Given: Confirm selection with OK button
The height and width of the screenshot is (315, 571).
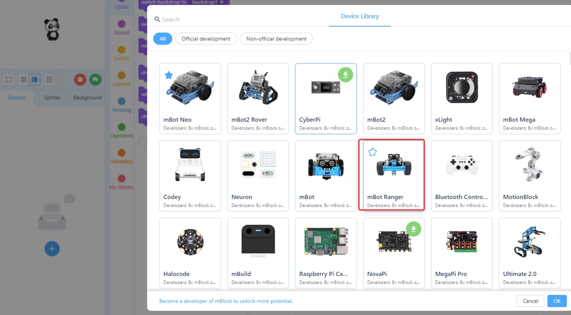Looking at the screenshot, I should [x=557, y=301].
